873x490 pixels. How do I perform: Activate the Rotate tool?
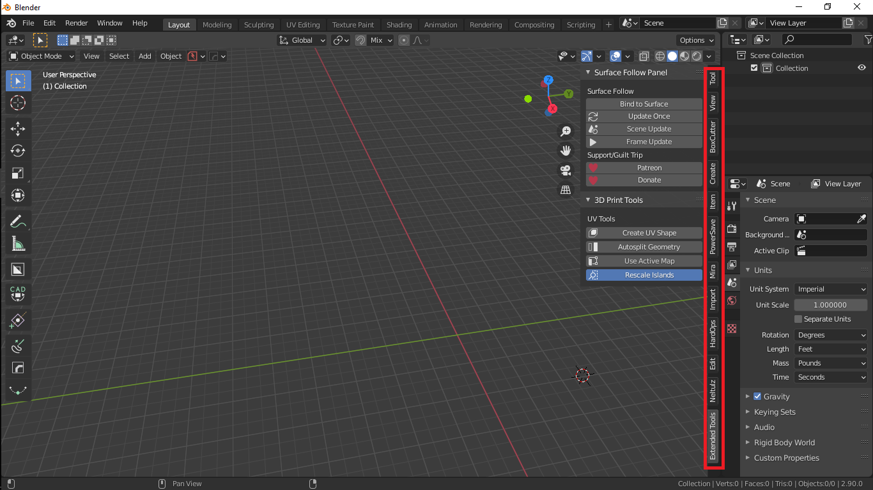point(18,151)
